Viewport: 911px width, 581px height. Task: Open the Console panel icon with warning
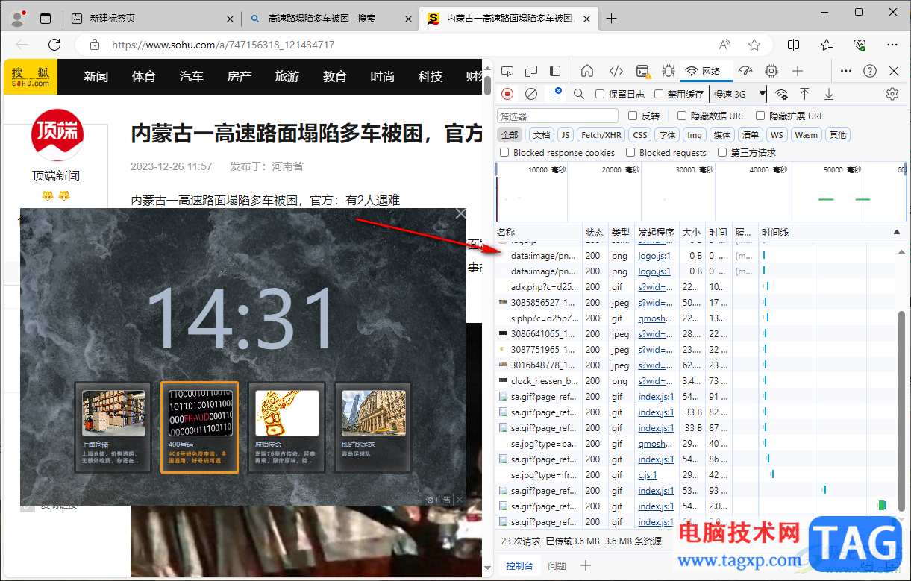tap(642, 71)
